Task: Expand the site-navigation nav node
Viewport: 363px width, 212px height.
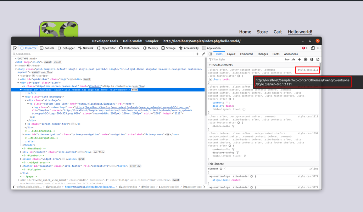Action: pyautogui.click(x=23, y=135)
